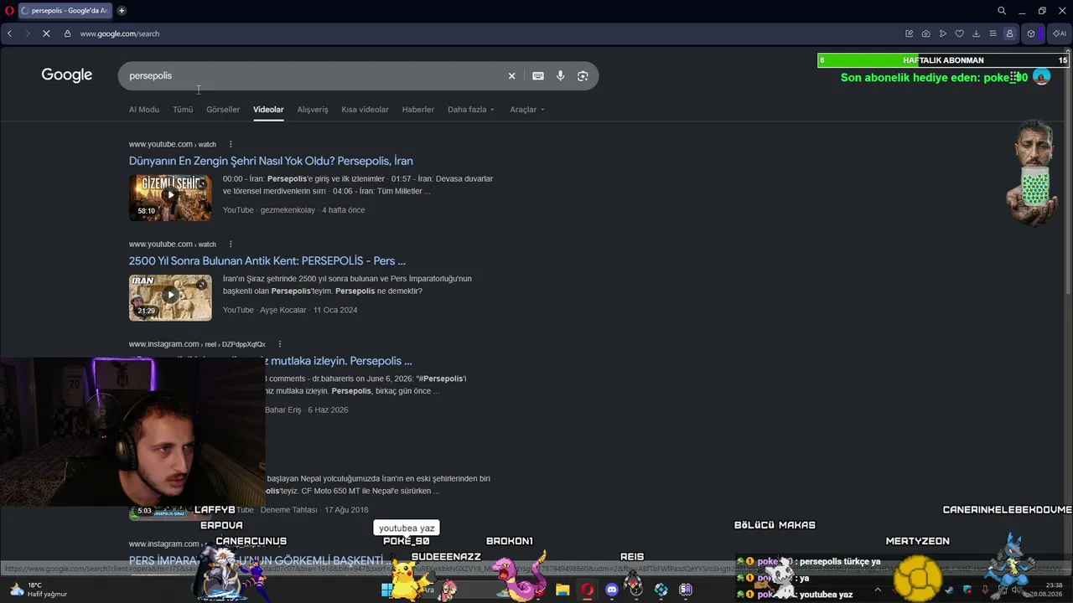Clear the Google search box
The image size is (1073, 603).
511,76
